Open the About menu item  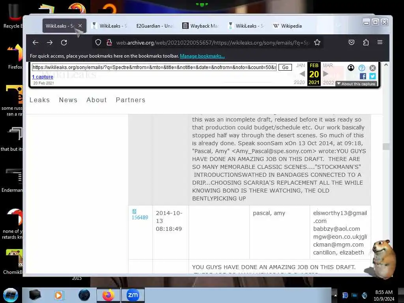97,100
